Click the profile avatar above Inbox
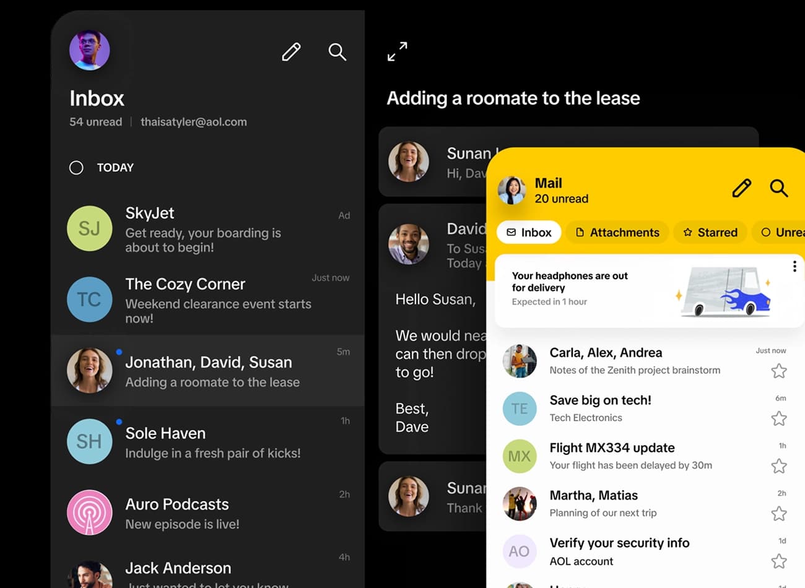The image size is (805, 588). click(x=90, y=50)
